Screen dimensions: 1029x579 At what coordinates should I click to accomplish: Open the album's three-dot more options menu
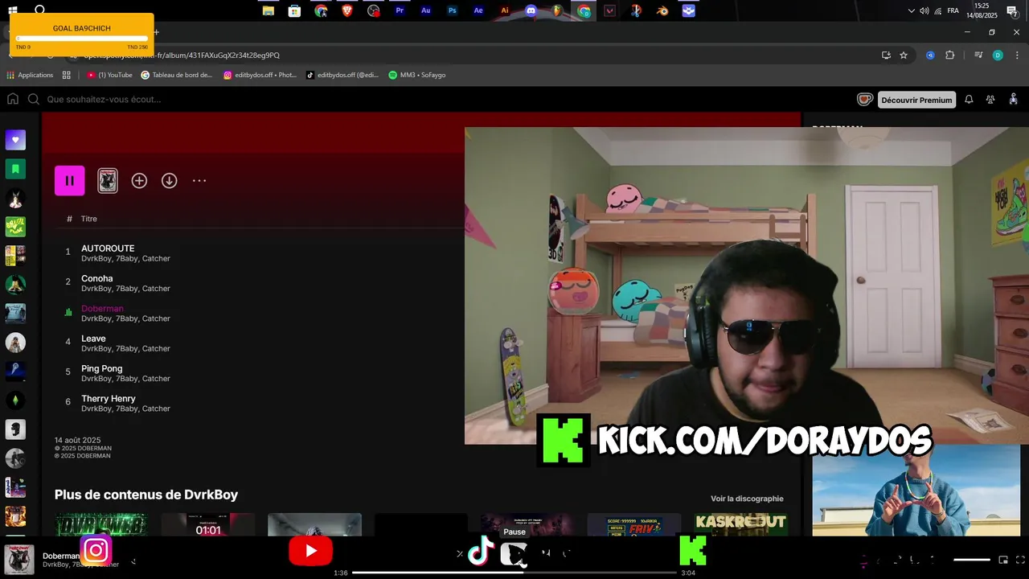[x=199, y=181]
